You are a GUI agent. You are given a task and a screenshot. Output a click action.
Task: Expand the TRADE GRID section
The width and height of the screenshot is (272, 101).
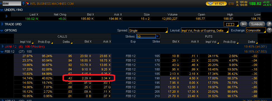(2, 24)
